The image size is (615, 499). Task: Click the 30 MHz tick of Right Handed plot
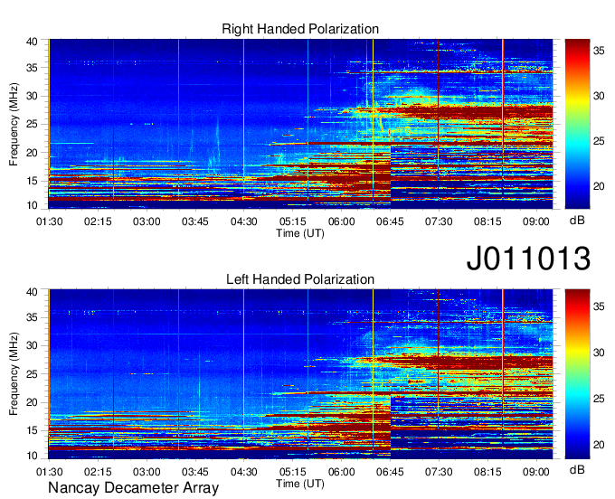(x=32, y=96)
